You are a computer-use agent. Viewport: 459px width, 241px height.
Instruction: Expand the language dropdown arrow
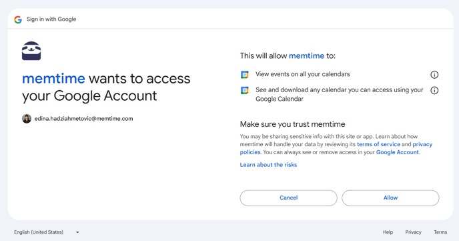click(77, 232)
